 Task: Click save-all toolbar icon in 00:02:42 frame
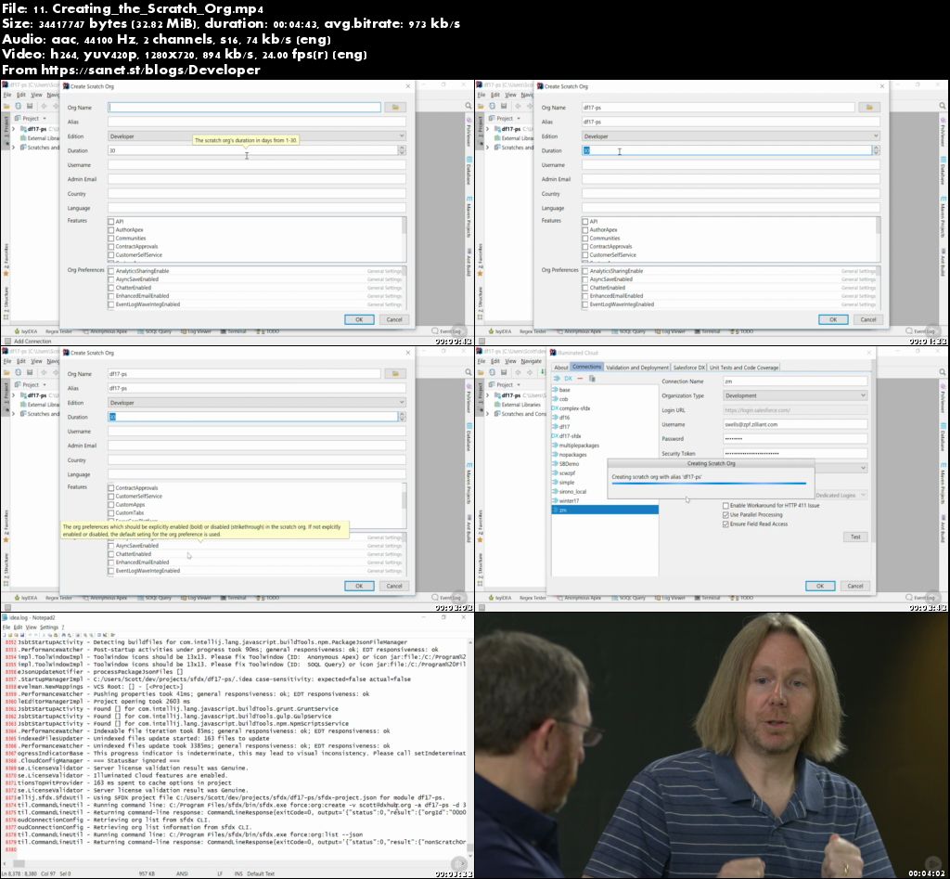504,372
